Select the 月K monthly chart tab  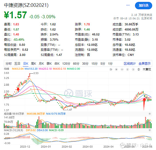(x=41, y=64)
